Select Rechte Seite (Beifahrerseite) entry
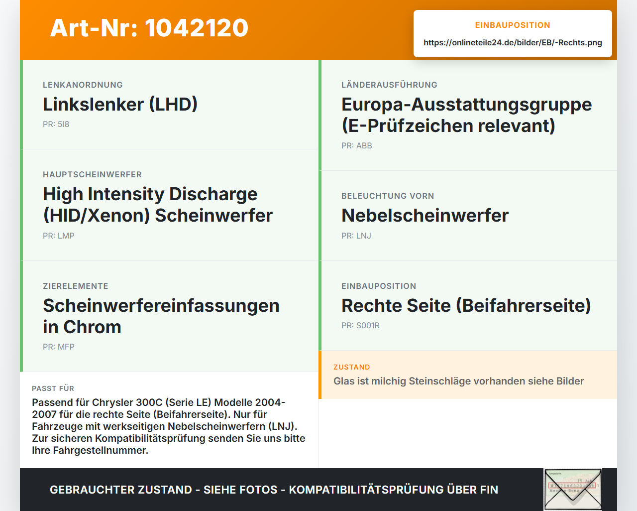The image size is (637, 511). tap(468, 305)
